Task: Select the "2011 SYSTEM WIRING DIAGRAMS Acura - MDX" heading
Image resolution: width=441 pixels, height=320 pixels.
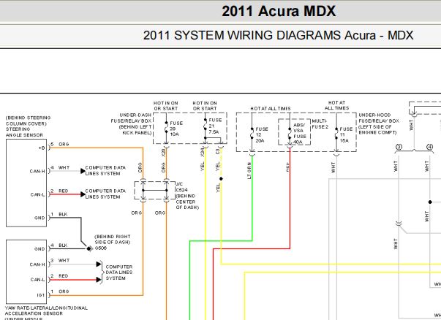Action: [278, 35]
